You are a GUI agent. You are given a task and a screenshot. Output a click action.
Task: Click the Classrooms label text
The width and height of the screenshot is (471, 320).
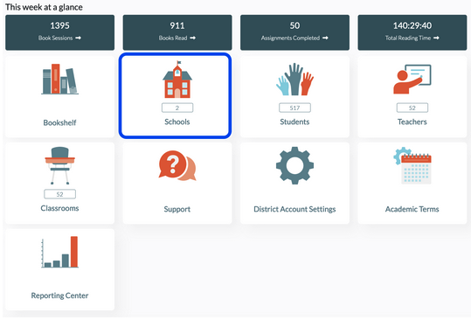tap(59, 208)
